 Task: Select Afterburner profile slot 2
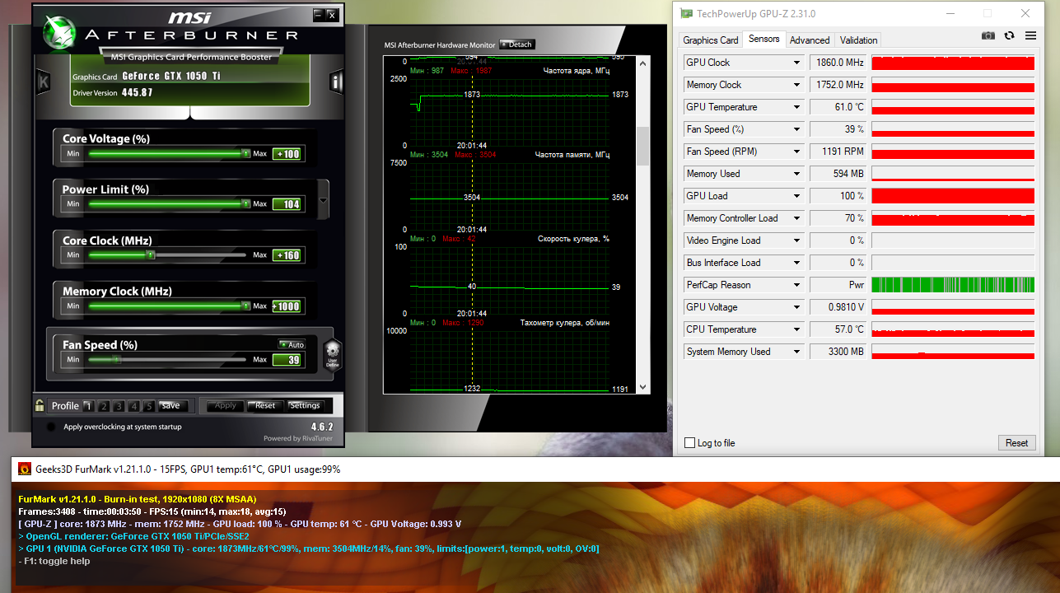tap(104, 406)
